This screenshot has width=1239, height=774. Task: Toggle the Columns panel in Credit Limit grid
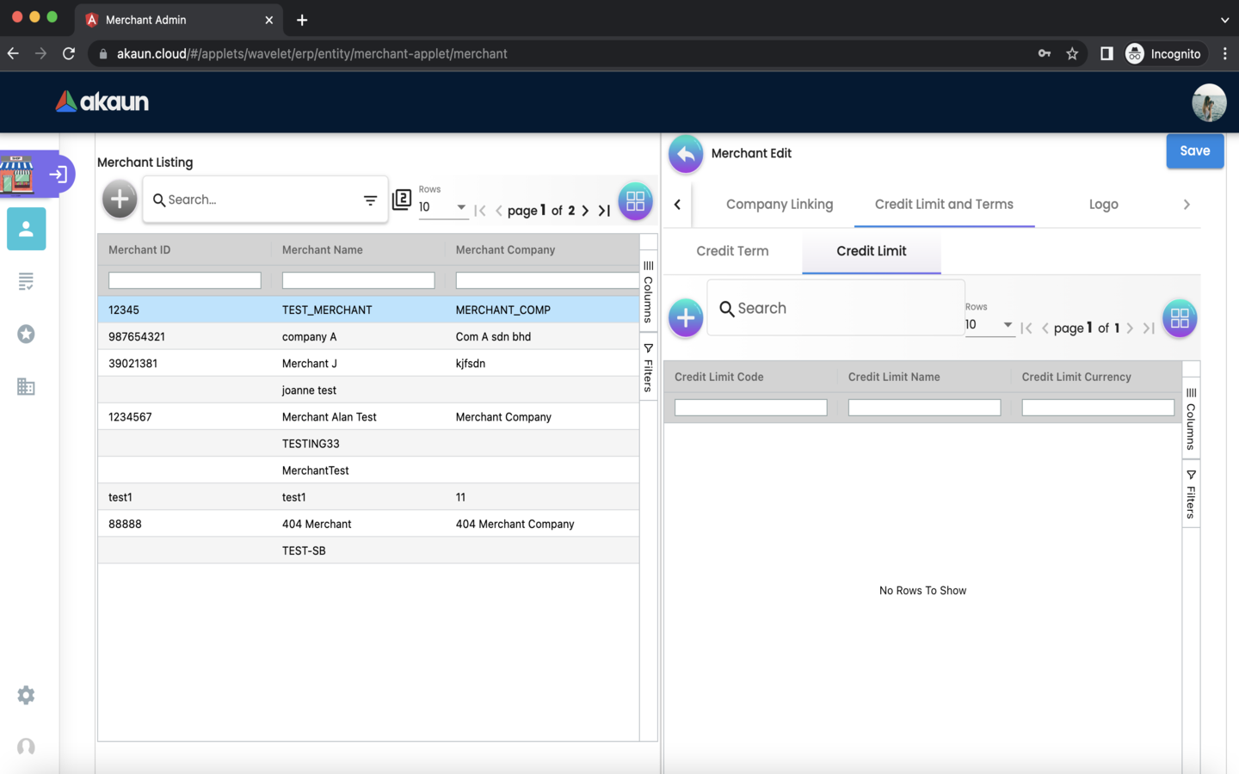1191,420
